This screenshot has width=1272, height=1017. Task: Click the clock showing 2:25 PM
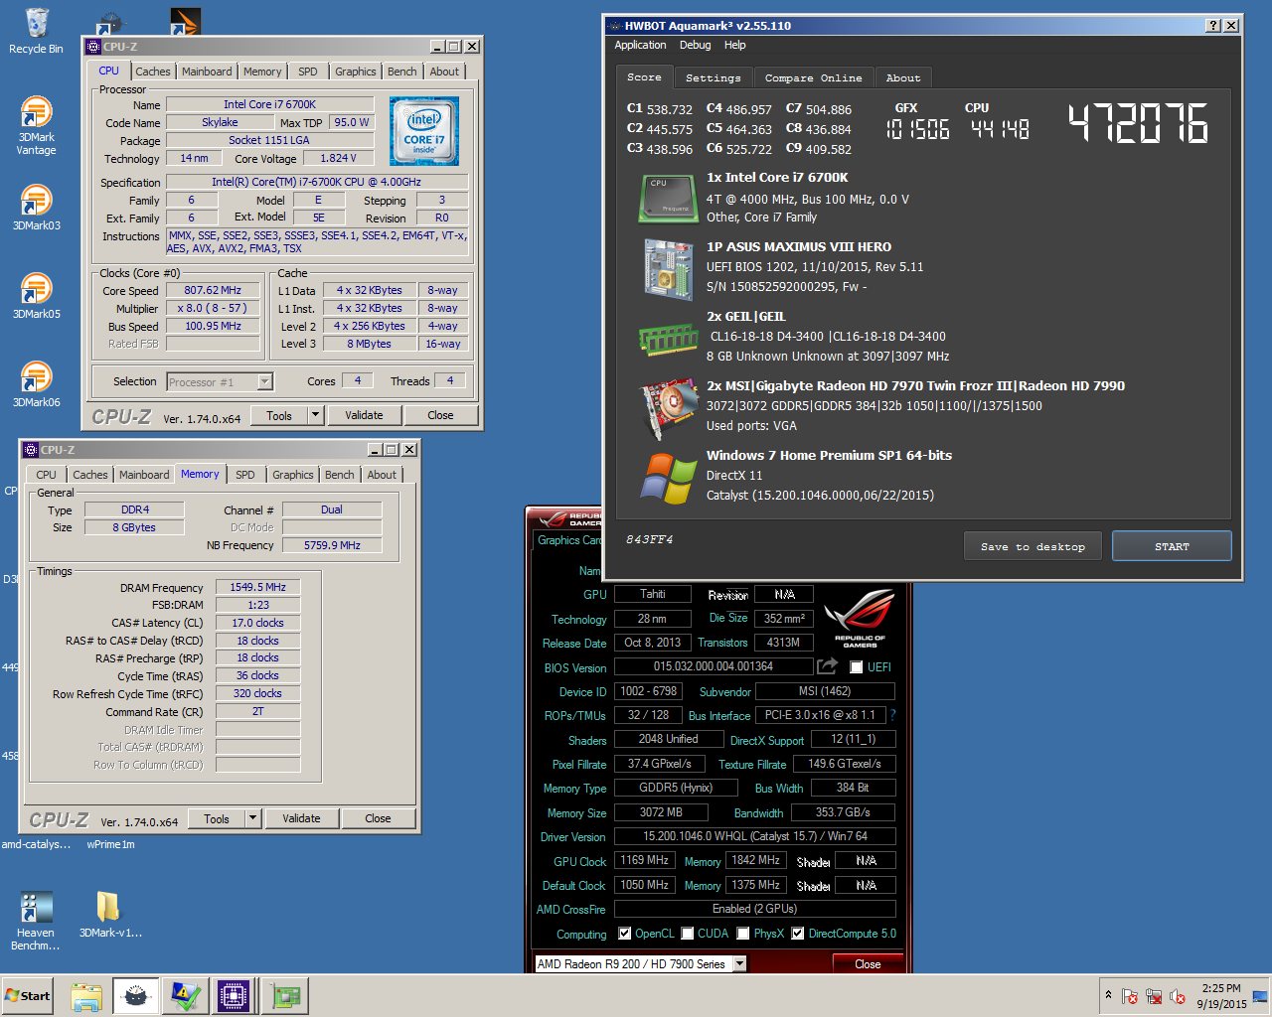[1220, 988]
